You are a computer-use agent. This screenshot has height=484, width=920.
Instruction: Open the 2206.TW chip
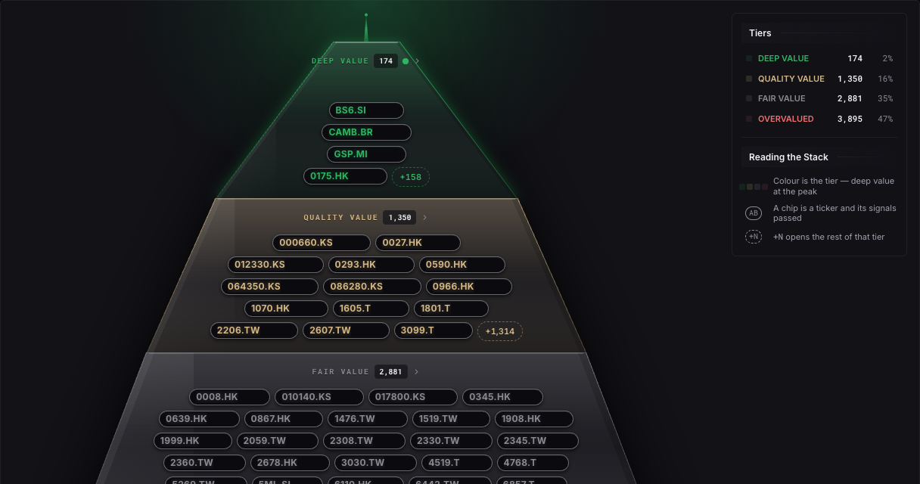click(254, 330)
